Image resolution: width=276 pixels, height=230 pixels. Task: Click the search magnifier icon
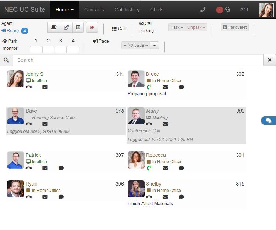[6, 60]
